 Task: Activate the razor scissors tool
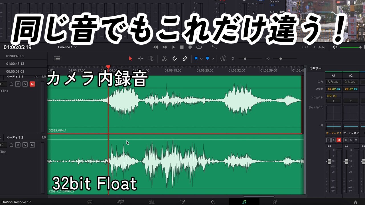[x=164, y=58]
